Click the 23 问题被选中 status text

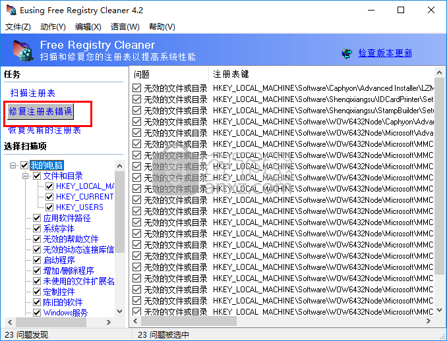(x=164, y=334)
